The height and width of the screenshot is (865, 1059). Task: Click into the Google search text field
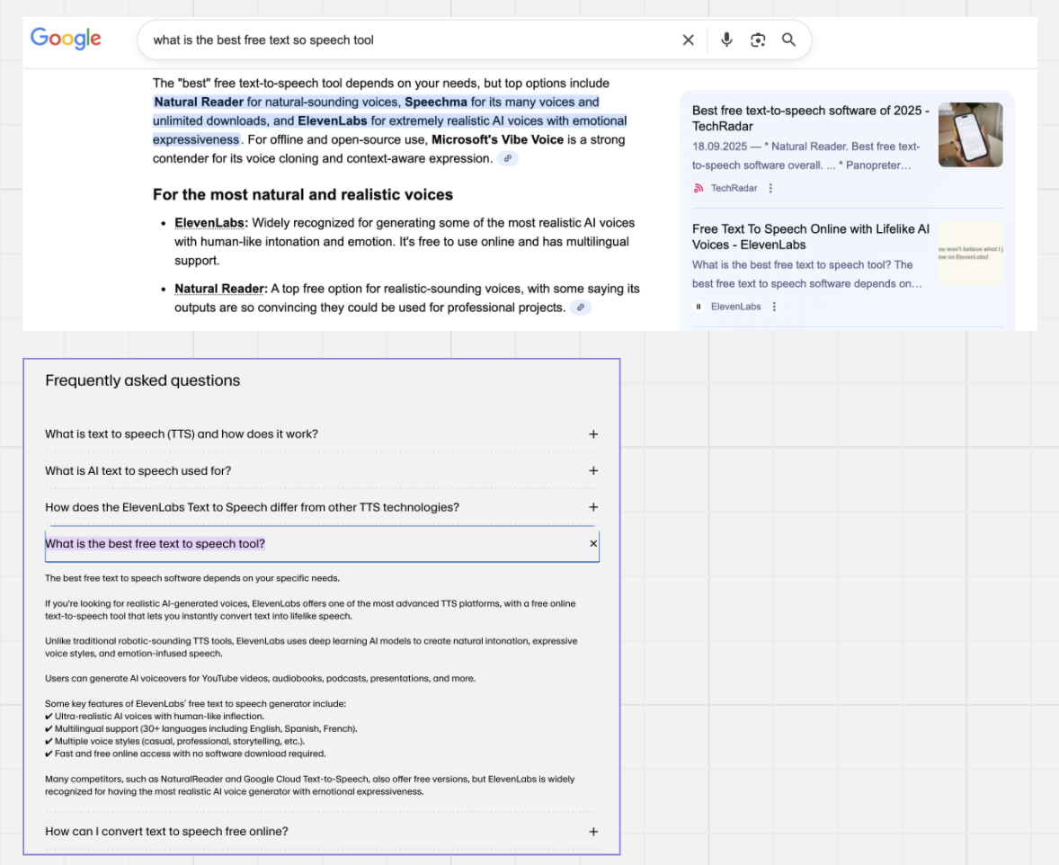pyautogui.click(x=405, y=40)
